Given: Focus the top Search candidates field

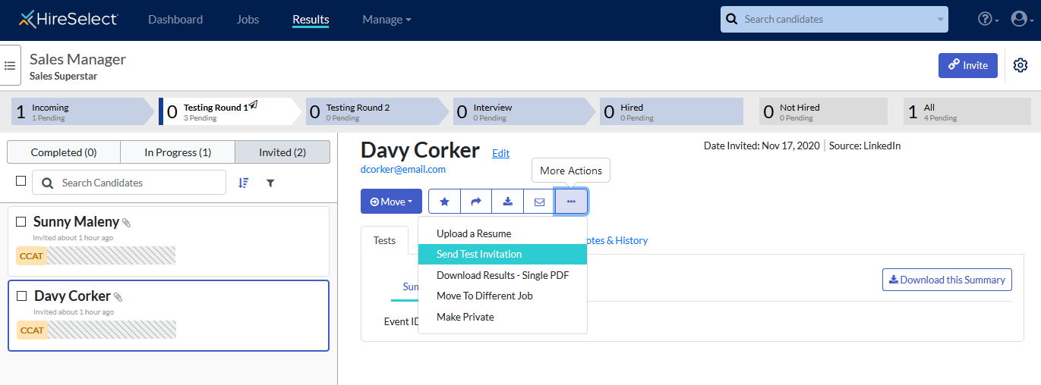Looking at the screenshot, I should click(834, 19).
